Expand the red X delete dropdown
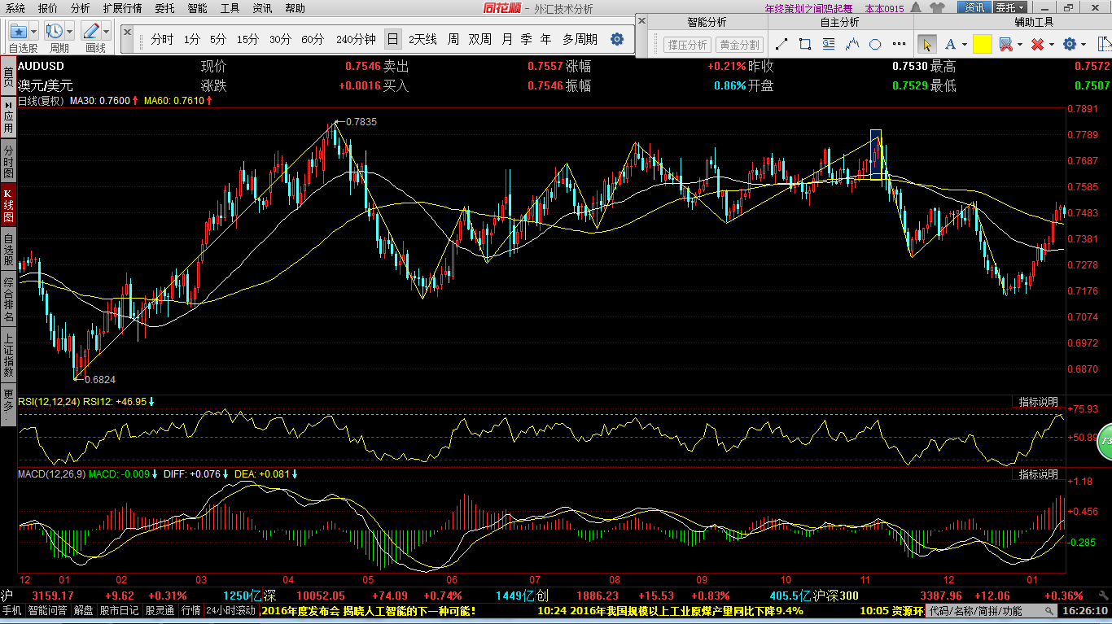Image resolution: width=1112 pixels, height=624 pixels. tap(1052, 45)
